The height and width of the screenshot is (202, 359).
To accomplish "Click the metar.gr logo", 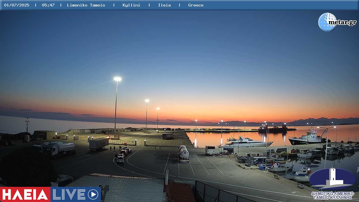I will coord(337,22).
